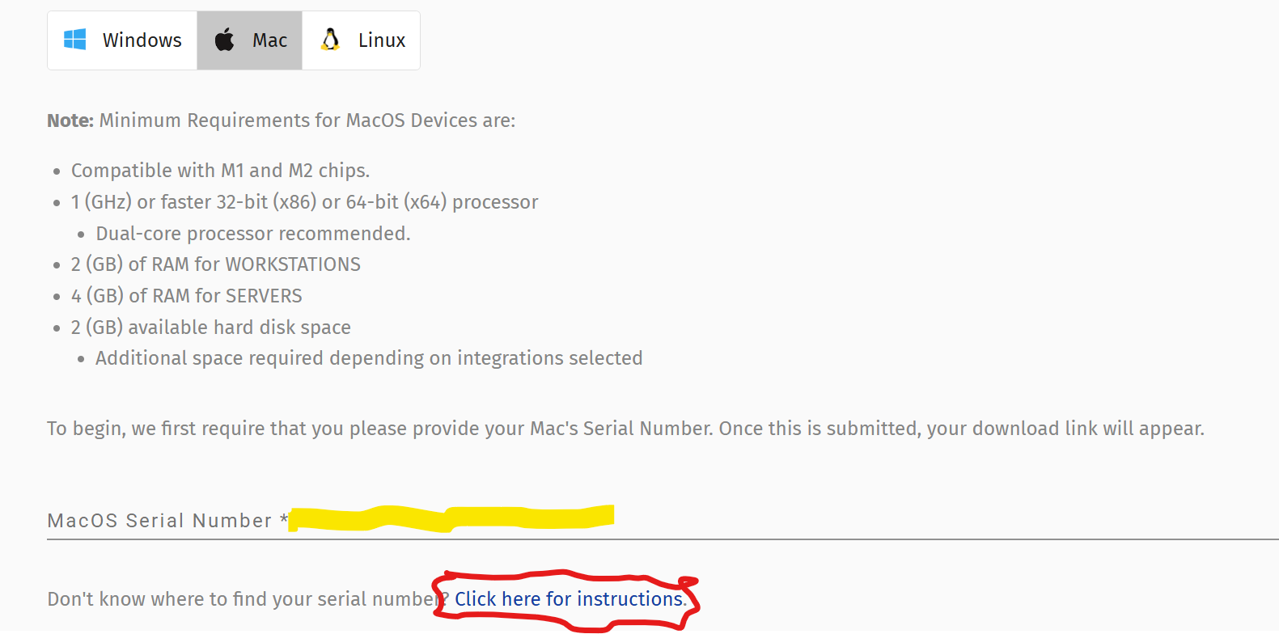1279x634 pixels.
Task: Click the "Don't know where to find" text
Action: pos(243,599)
